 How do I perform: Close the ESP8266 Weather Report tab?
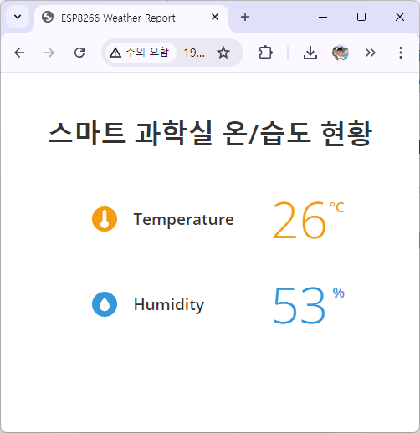click(215, 17)
